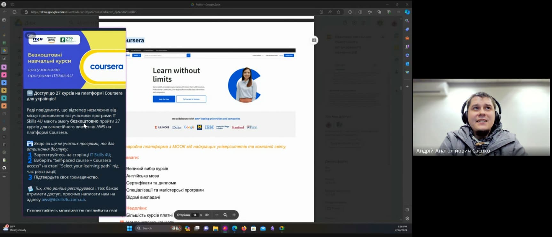Click 'Відомі викладачі' list item
The height and width of the screenshot is (237, 552).
tap(143, 197)
